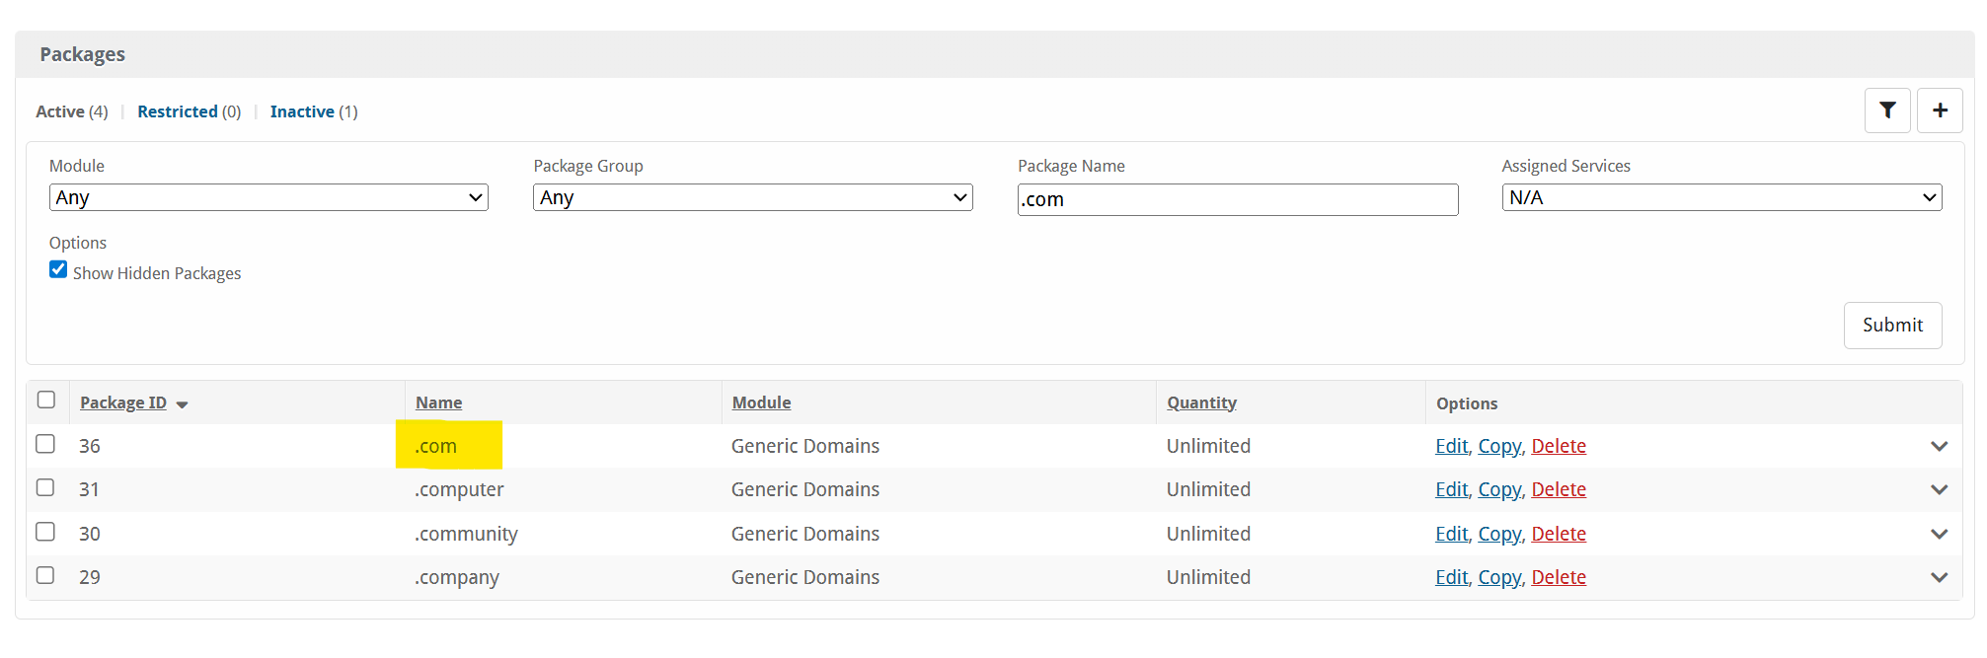The width and height of the screenshot is (1987, 658).
Task: Tick the checkbox for package 29
Action: pyautogui.click(x=45, y=575)
